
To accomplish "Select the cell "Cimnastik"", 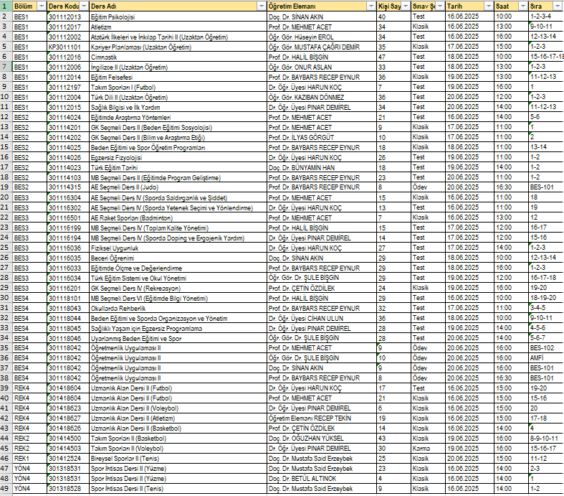I will point(178,57).
